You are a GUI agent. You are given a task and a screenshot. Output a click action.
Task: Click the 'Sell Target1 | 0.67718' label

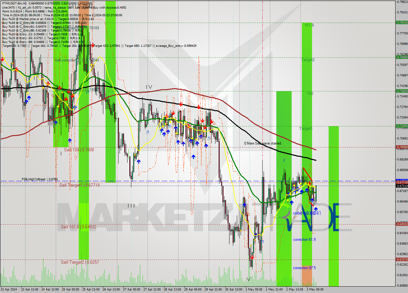click(x=79, y=185)
